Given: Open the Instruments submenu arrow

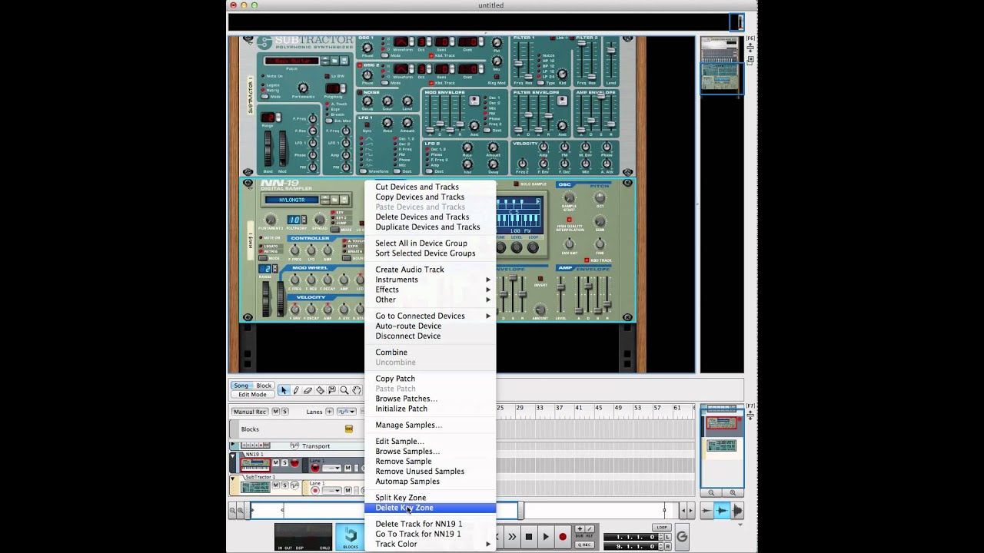Looking at the screenshot, I should click(x=488, y=280).
